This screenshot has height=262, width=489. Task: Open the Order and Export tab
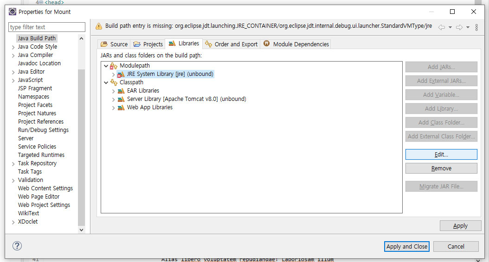[232, 44]
